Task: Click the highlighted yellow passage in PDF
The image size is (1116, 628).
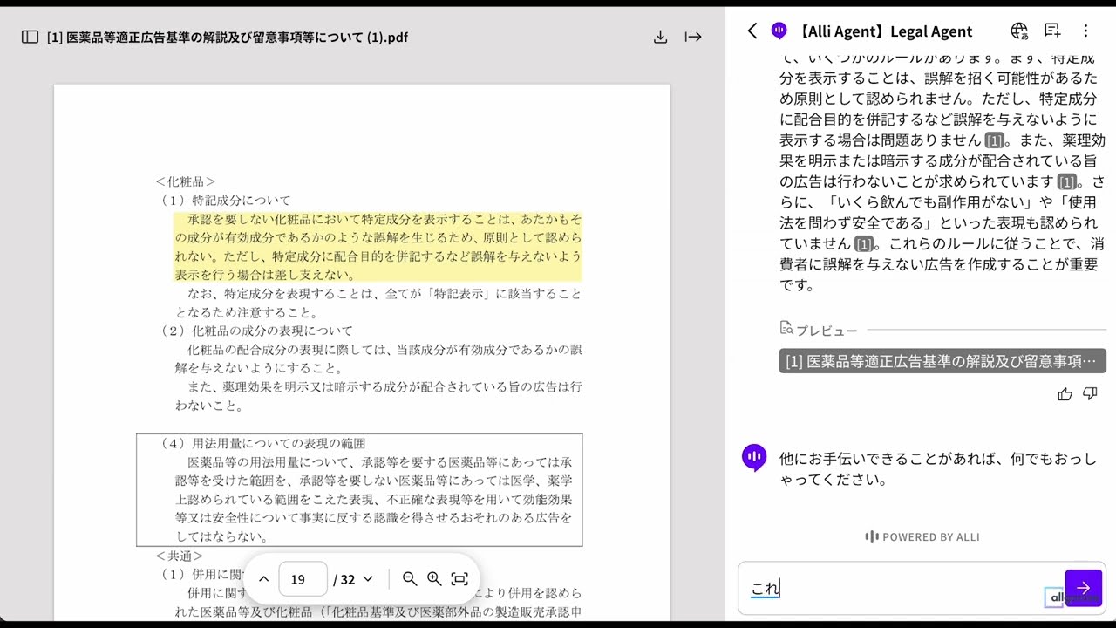Action: point(378,247)
